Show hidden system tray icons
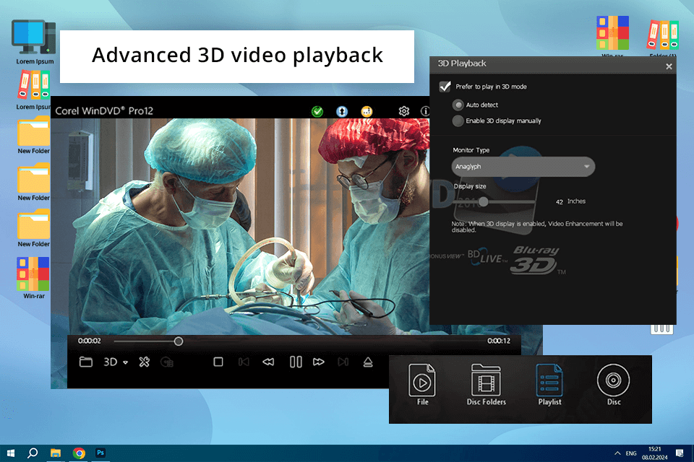 (x=617, y=453)
